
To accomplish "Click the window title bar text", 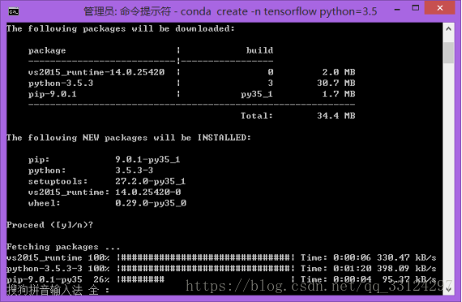I will point(230,11).
